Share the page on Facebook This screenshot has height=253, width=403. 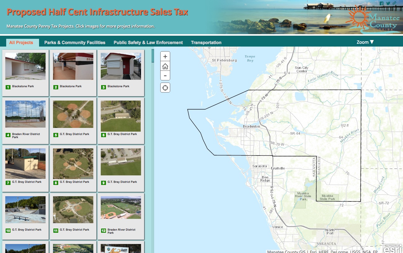[382, 3]
